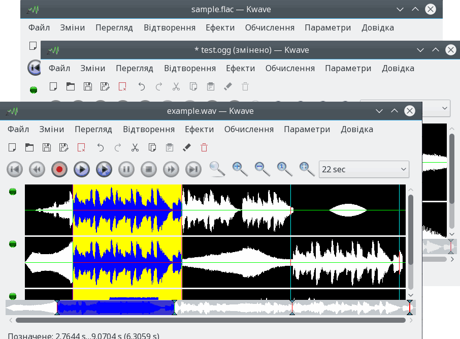Click Save As icon in example.wav toolbar
The image size is (460, 339).
click(64, 147)
